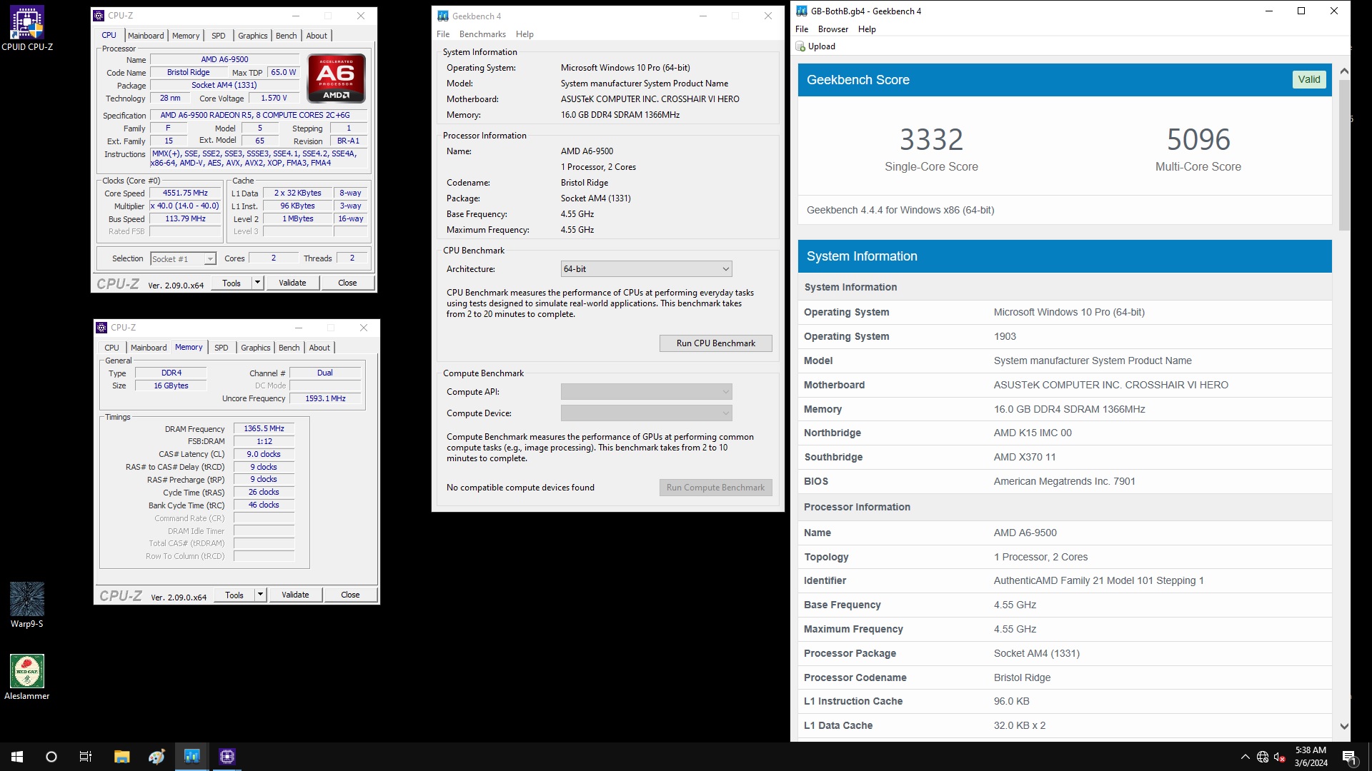Click the Geekbench results scrollbar thumb
The height and width of the screenshot is (771, 1372).
point(1344,154)
